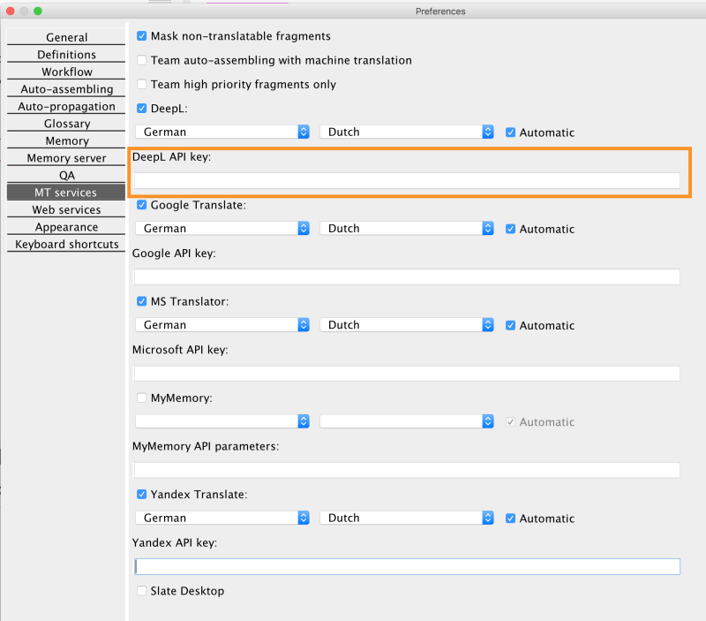Image resolution: width=706 pixels, height=621 pixels.
Task: Open MyMemory source language dropdown
Action: click(x=222, y=420)
